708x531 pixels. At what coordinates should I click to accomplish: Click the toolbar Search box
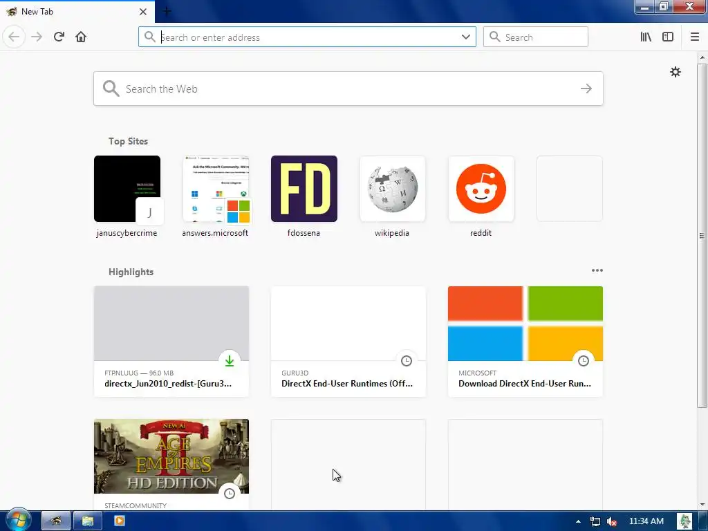click(536, 37)
